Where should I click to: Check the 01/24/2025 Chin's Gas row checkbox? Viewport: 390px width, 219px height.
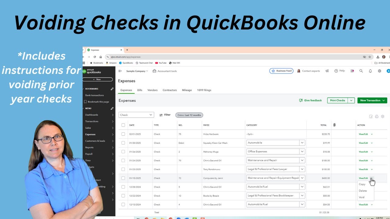[x=123, y=160]
